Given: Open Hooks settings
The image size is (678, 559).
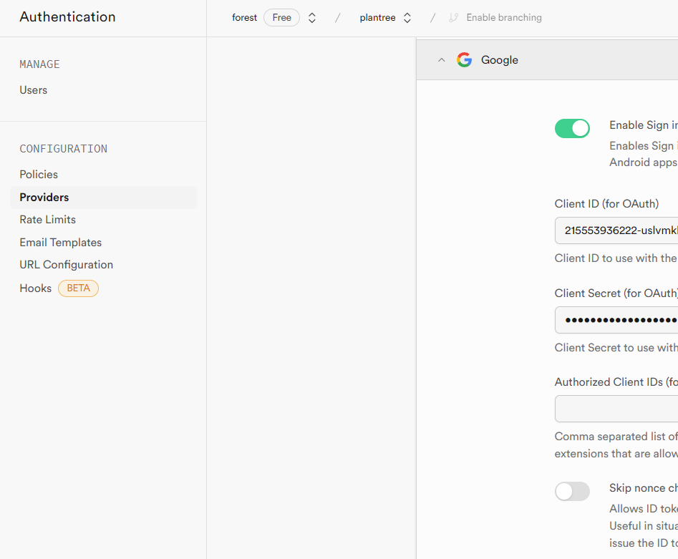Looking at the screenshot, I should [36, 288].
